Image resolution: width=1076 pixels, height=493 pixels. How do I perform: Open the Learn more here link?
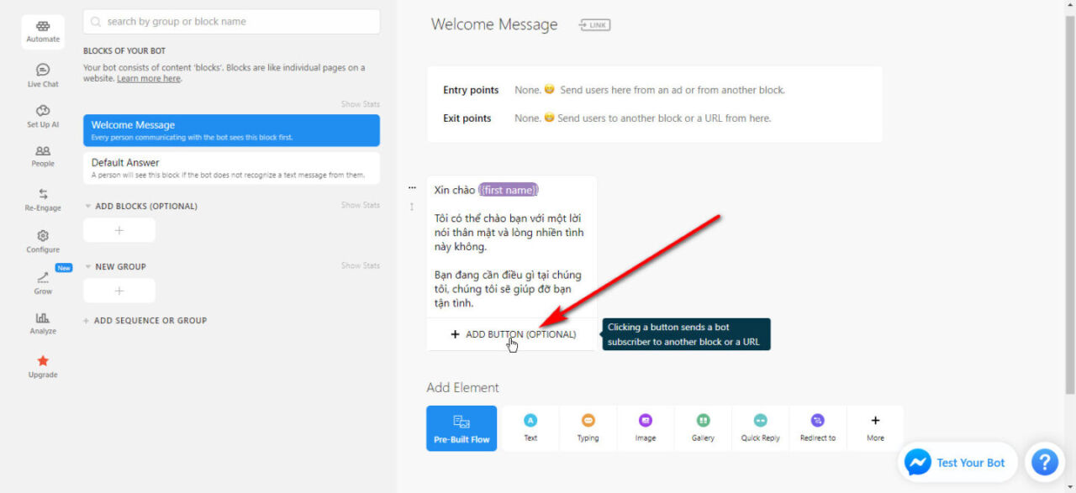coord(149,79)
